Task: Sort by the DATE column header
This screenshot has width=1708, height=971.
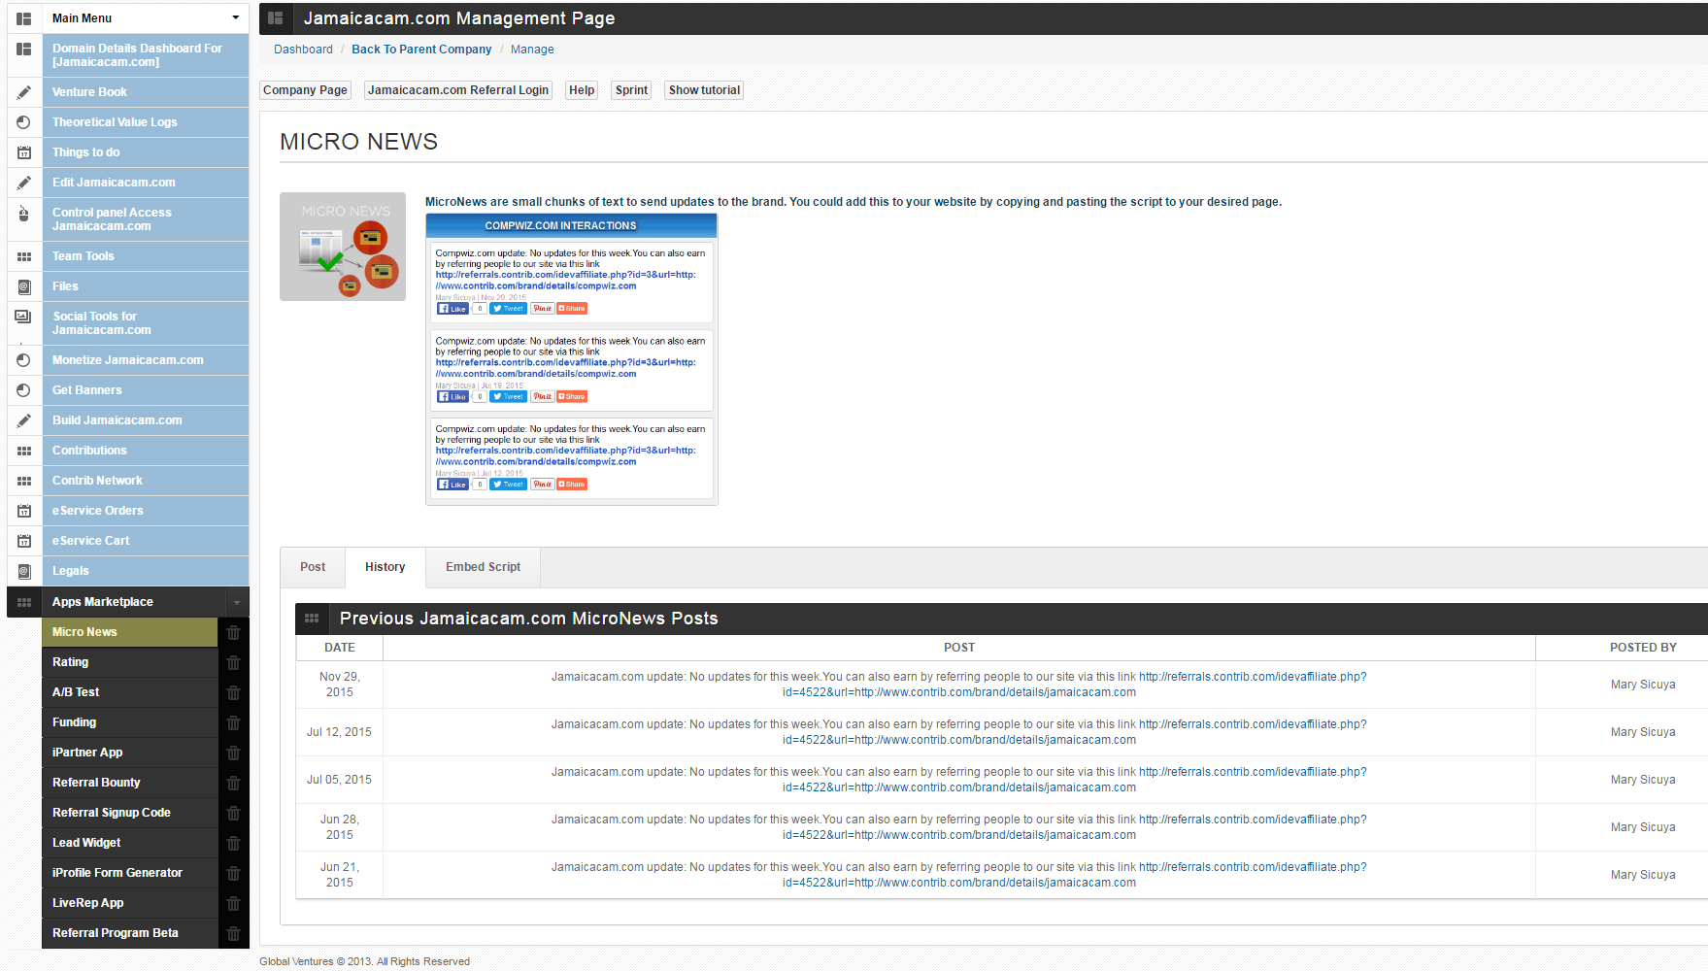Action: (340, 648)
